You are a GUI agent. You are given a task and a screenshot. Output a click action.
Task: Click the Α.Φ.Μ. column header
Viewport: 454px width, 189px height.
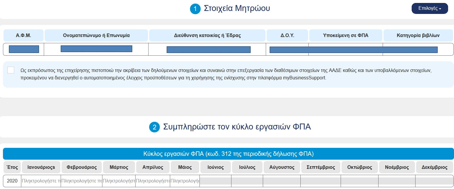[23, 36]
